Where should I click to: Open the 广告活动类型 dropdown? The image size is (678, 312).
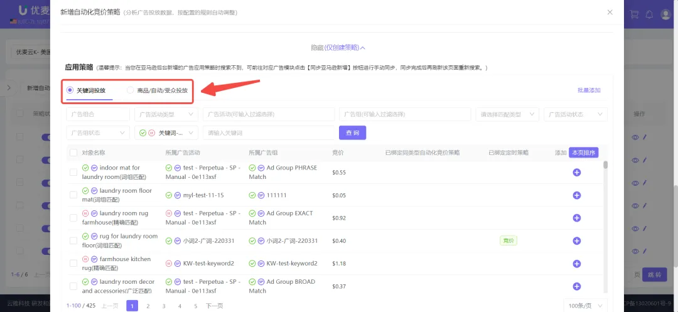click(166, 114)
